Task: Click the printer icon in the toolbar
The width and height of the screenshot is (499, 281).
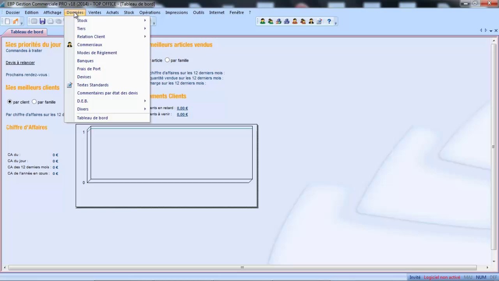Action: coord(50,21)
